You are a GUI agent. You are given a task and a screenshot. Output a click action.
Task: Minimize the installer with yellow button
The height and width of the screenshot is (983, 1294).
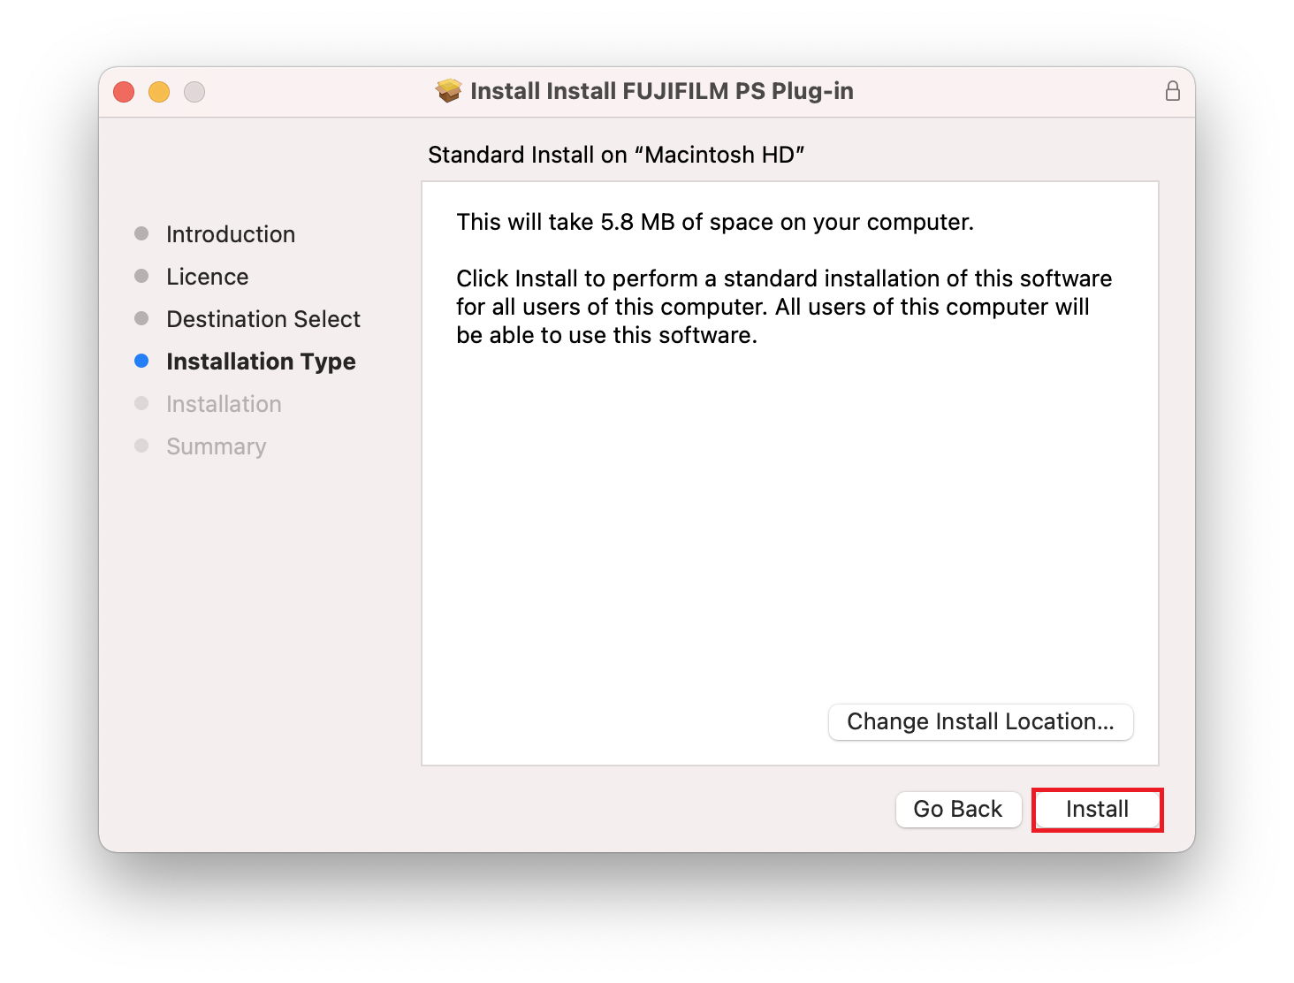[159, 92]
